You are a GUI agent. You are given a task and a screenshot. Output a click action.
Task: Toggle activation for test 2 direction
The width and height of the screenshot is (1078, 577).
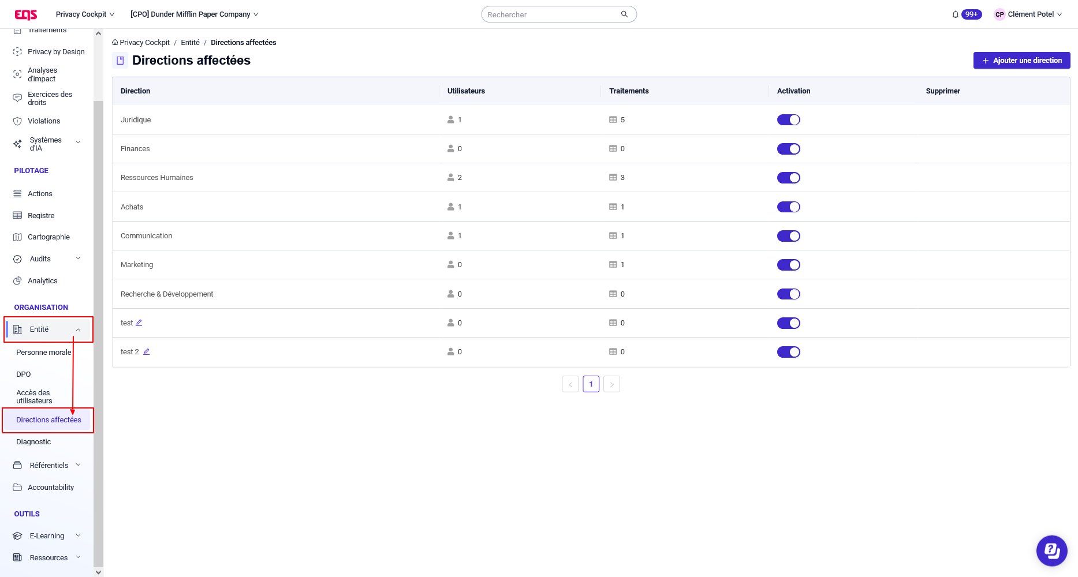click(x=788, y=352)
